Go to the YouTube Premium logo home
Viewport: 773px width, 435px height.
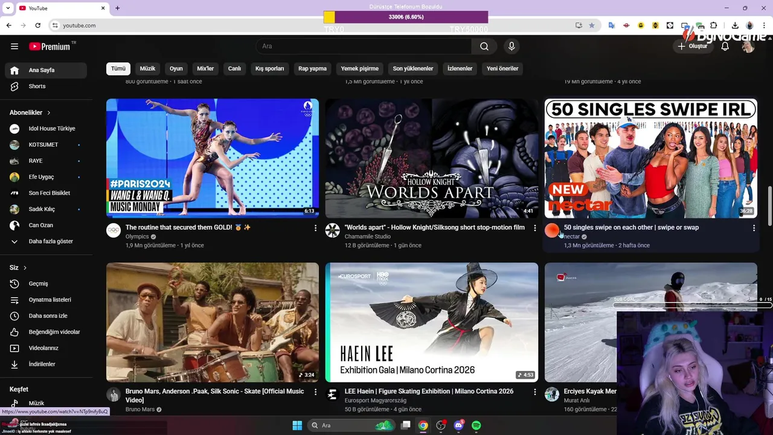coord(50,47)
